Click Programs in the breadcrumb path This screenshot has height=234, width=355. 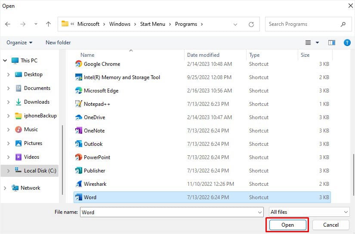click(186, 24)
